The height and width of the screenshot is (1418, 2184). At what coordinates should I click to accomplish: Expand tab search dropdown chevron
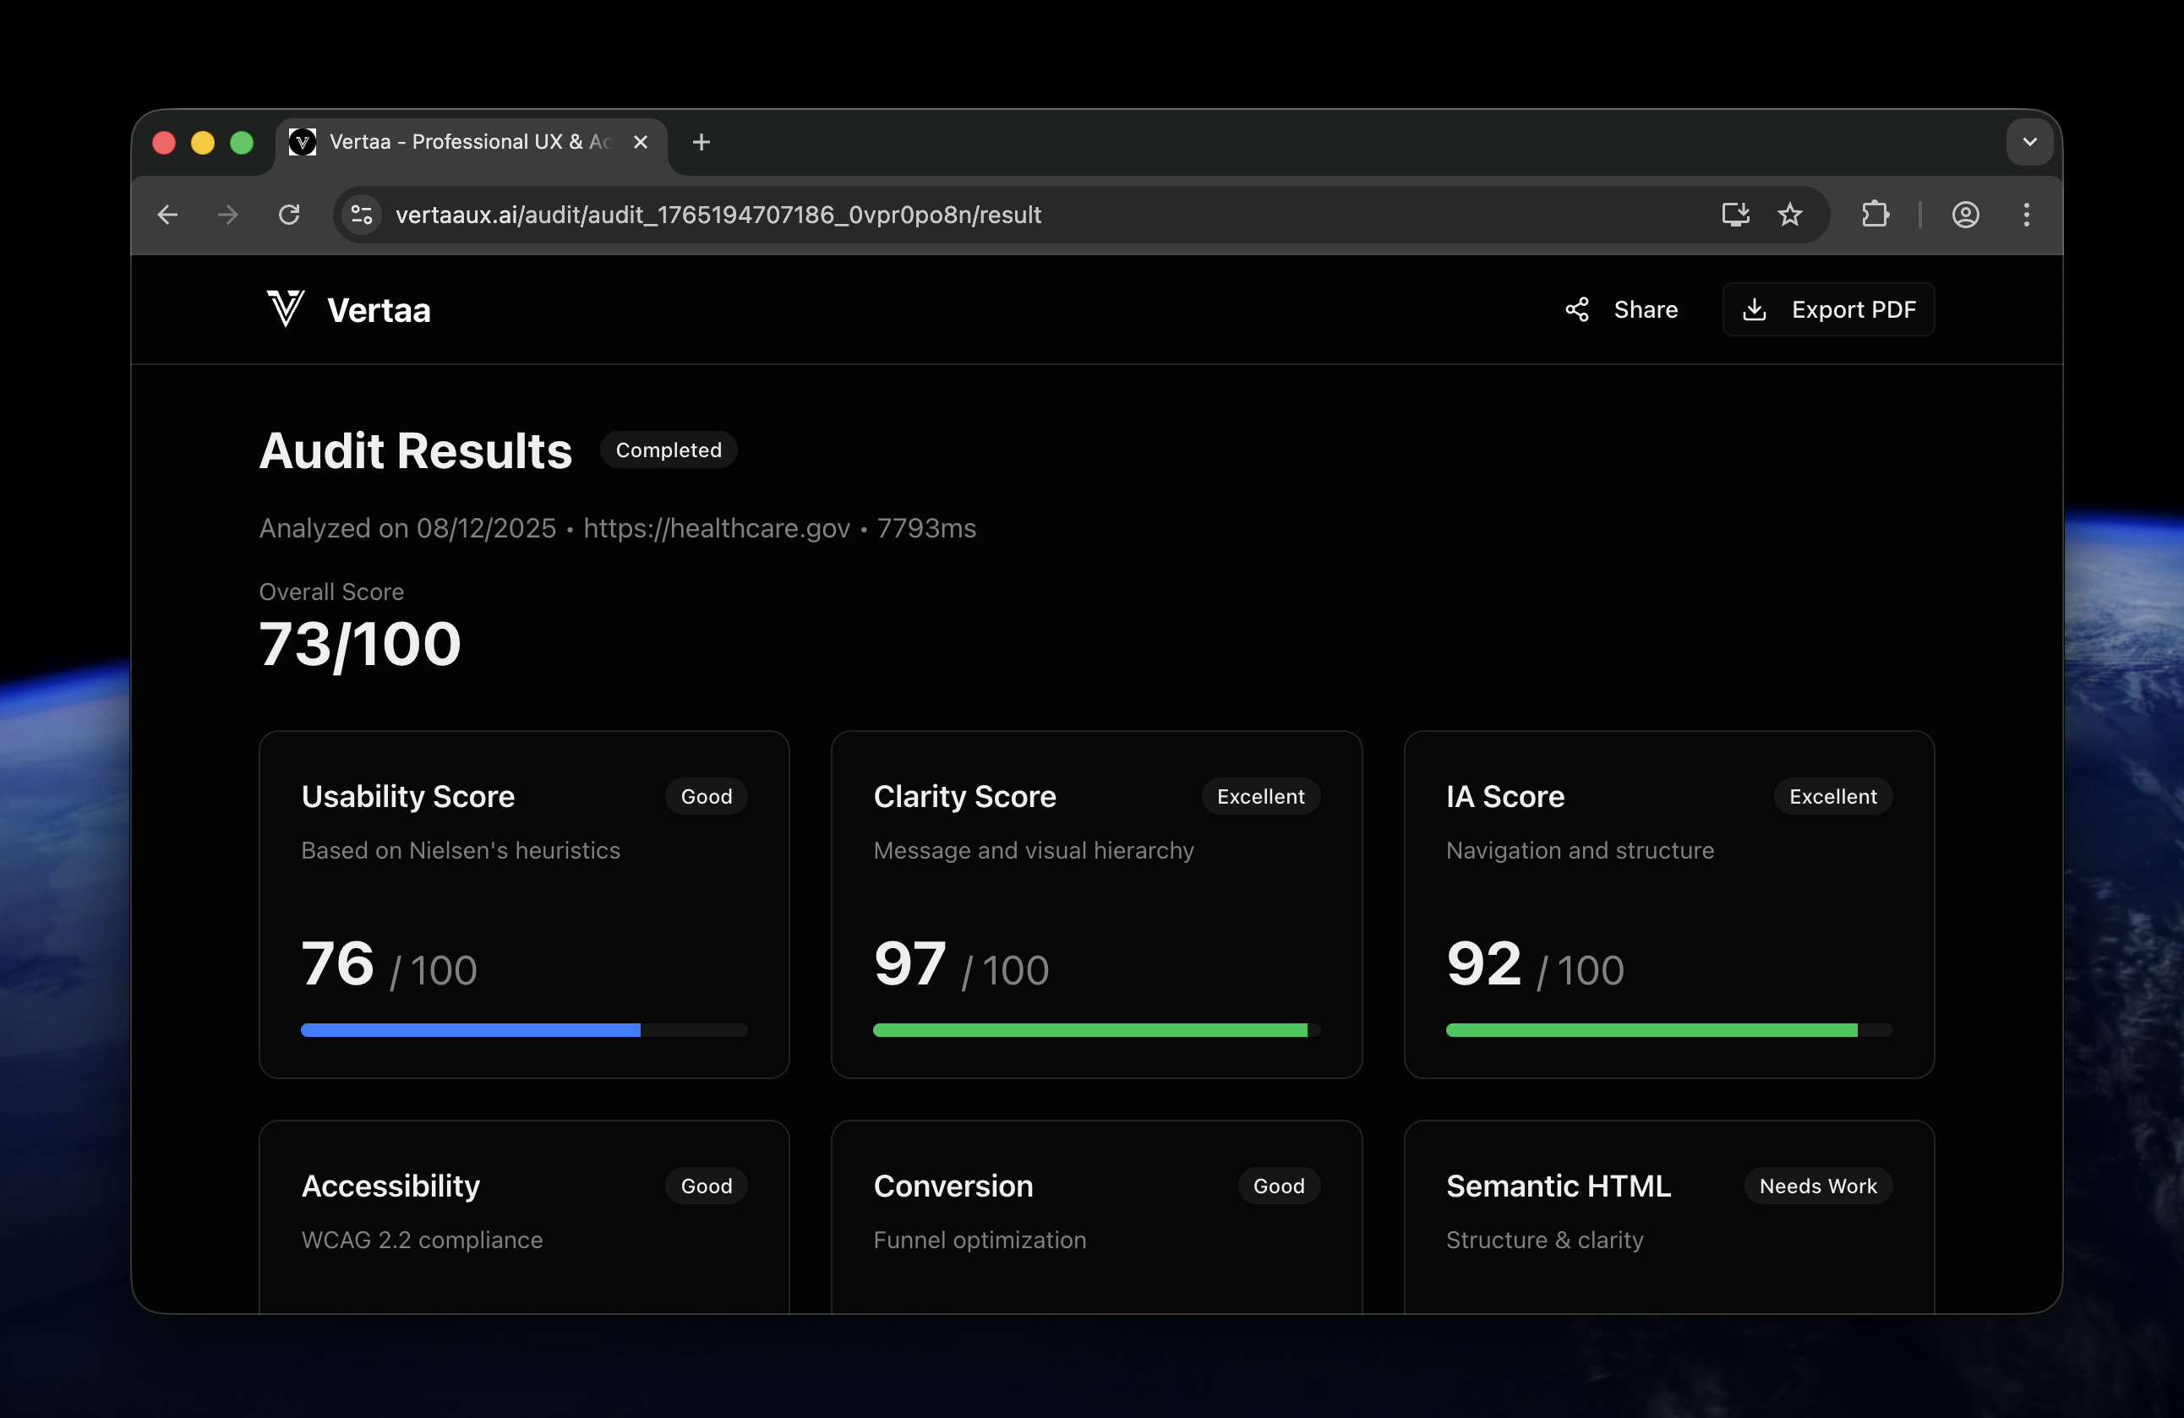point(2029,142)
